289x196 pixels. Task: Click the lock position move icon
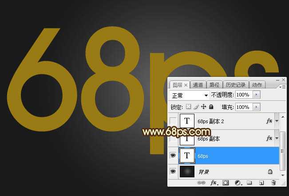(x=203, y=107)
